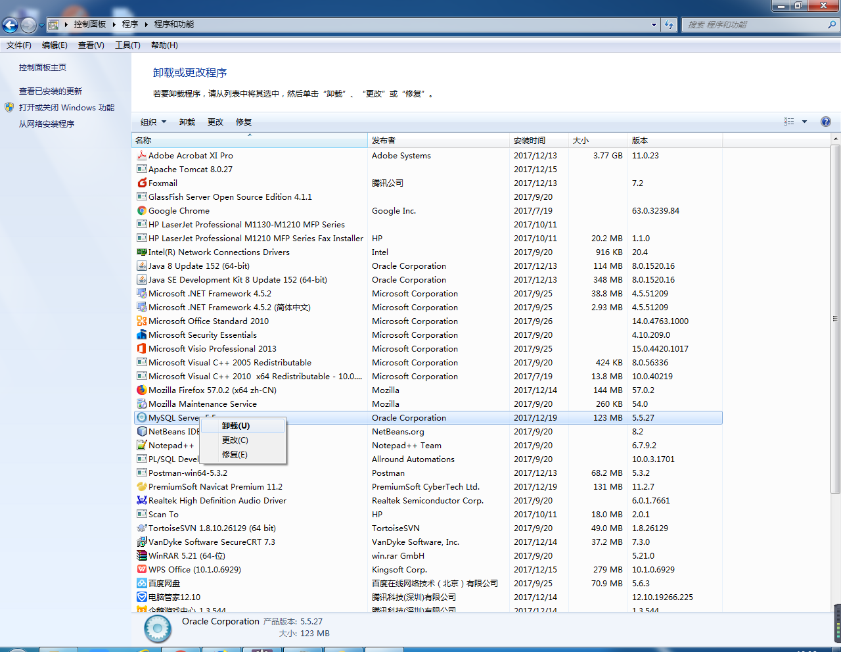
Task: Click the NetBeans IDE icon
Action: tap(141, 431)
